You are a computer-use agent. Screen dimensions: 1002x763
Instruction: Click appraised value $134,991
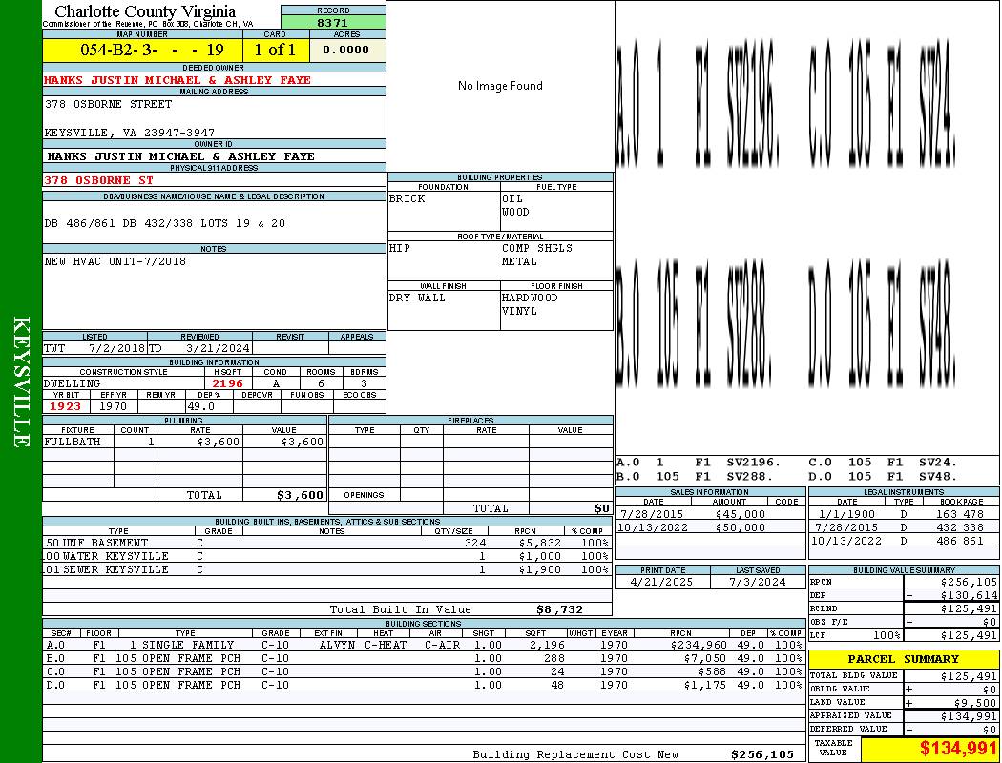point(969,716)
